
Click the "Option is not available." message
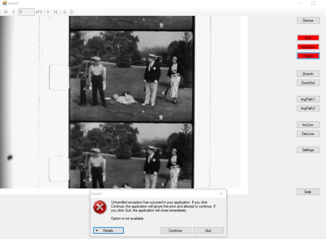click(128, 219)
